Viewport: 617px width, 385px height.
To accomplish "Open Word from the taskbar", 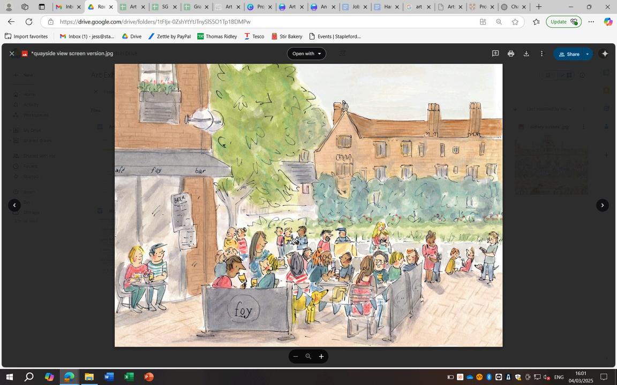I will pos(109,377).
